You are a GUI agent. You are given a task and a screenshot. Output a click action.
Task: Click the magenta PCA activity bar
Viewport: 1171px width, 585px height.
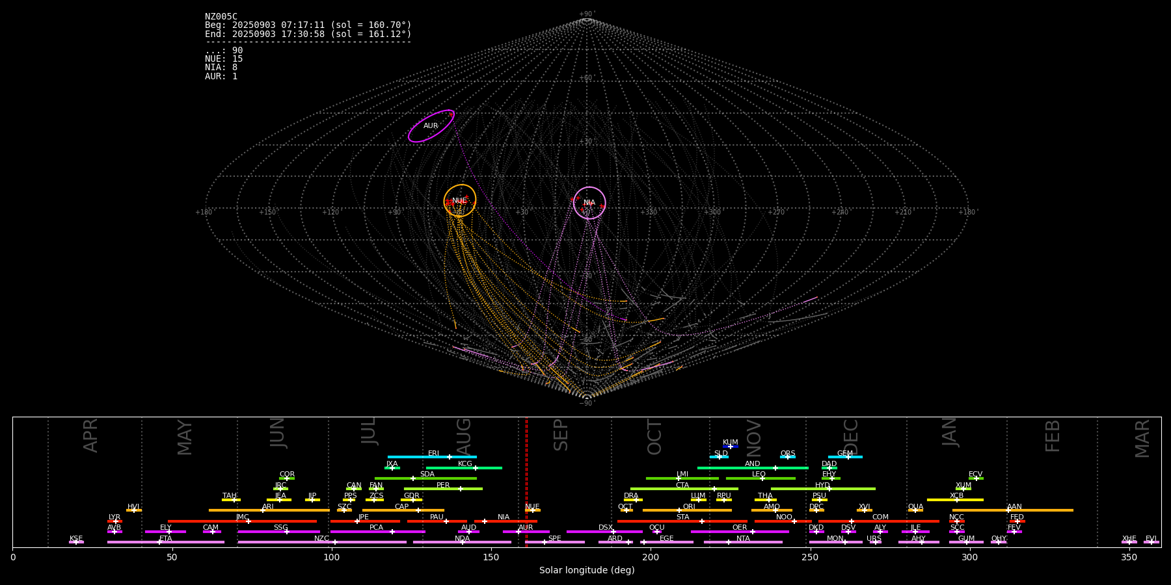tap(378, 532)
